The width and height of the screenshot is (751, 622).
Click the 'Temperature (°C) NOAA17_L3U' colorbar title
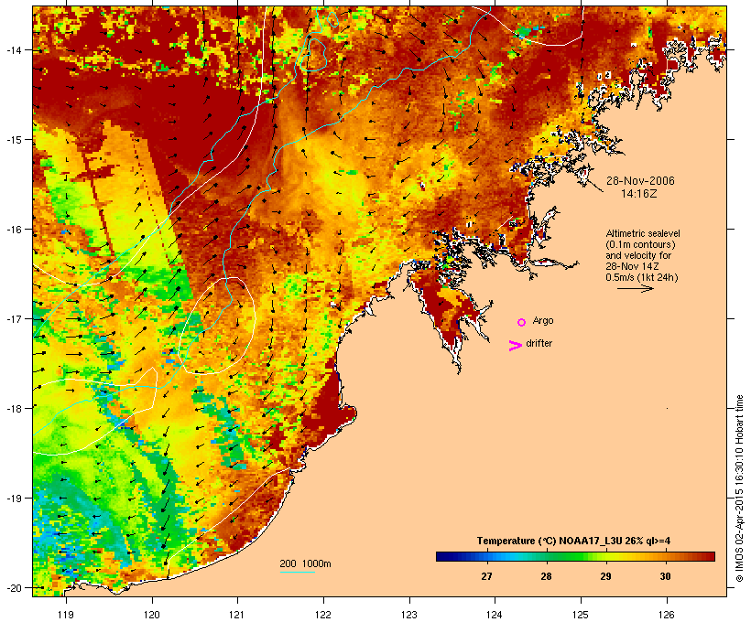tap(573, 542)
